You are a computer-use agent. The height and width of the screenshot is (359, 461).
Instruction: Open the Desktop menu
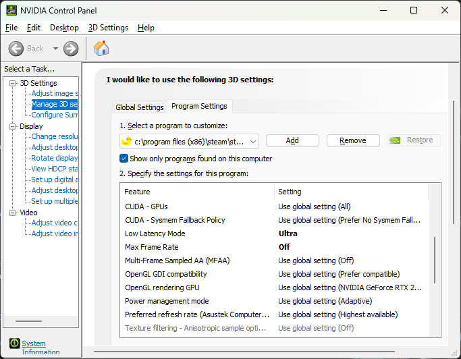pos(64,28)
